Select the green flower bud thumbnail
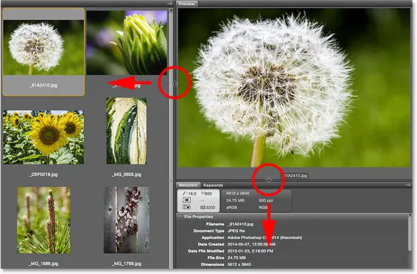The height and width of the screenshot is (274, 417). 127,42
